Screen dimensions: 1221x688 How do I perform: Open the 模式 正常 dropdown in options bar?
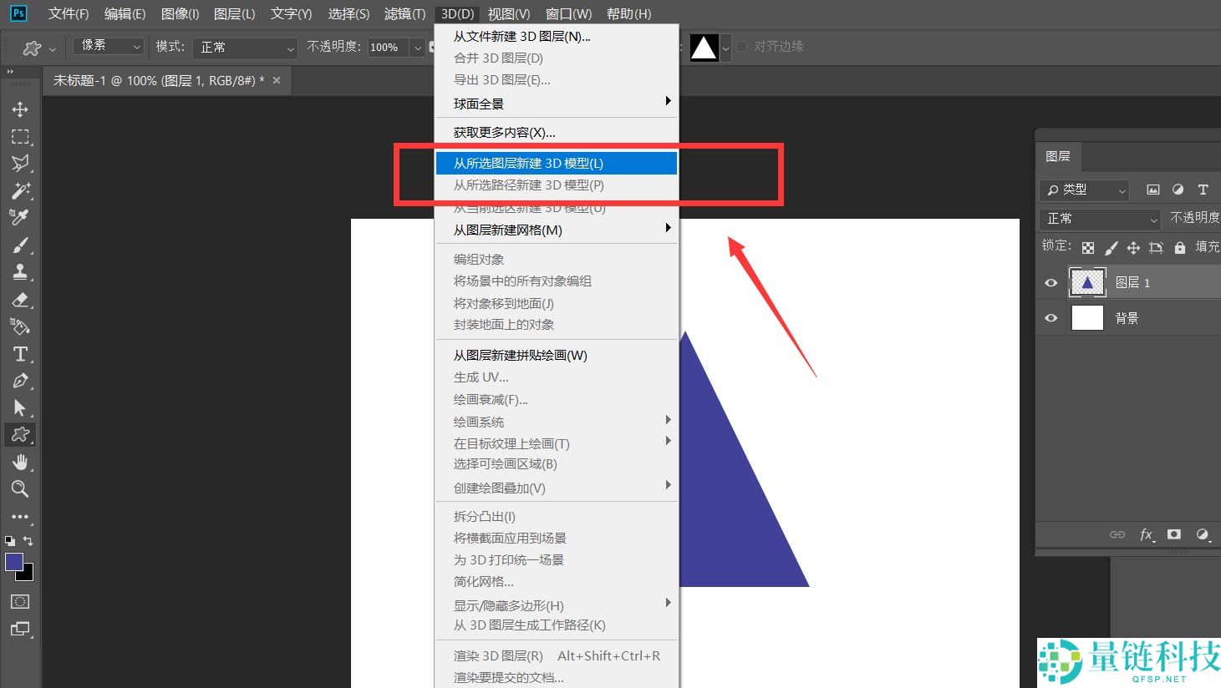[245, 48]
